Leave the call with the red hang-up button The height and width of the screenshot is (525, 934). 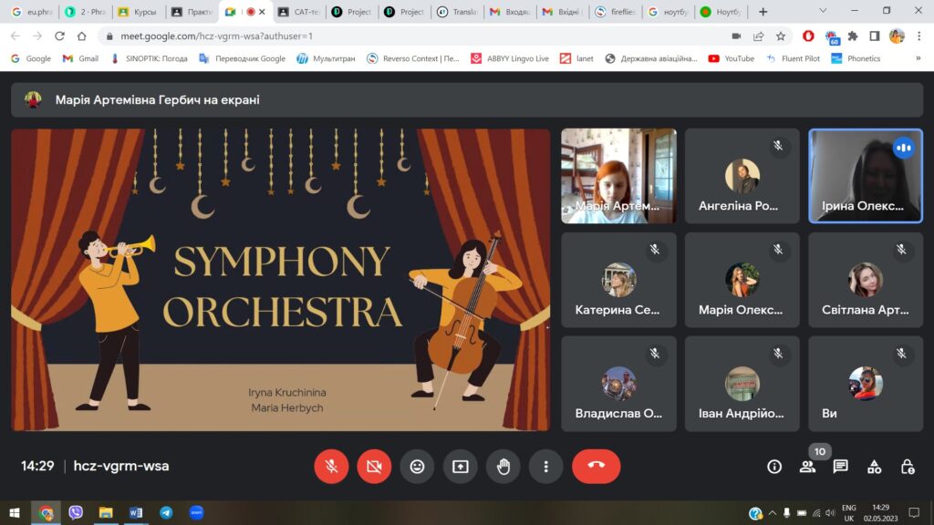point(596,467)
